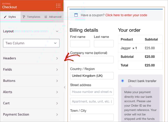Collapse the sidebar panel arrow
Image resolution: width=168 pixels, height=122 pixels.
pos(65,87)
